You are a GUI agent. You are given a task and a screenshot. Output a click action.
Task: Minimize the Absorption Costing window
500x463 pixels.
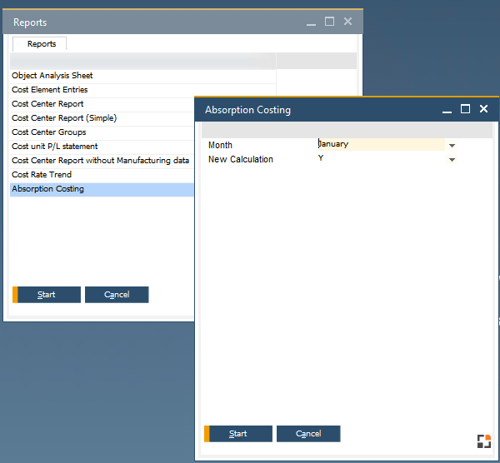pyautogui.click(x=447, y=109)
